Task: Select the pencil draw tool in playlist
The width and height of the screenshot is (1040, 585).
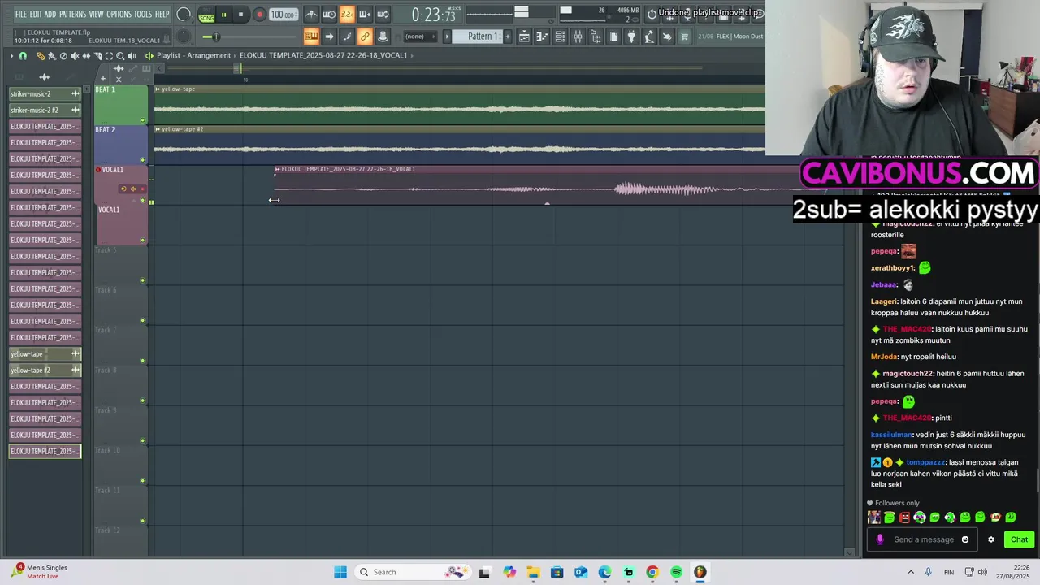Action: (41, 55)
